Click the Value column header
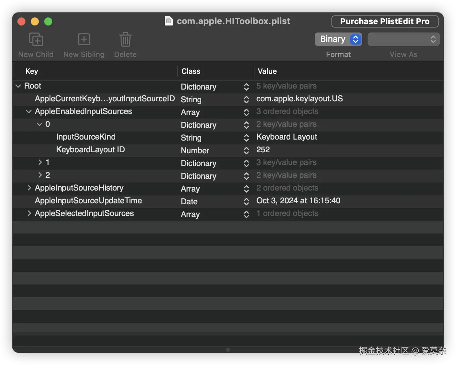 point(267,71)
